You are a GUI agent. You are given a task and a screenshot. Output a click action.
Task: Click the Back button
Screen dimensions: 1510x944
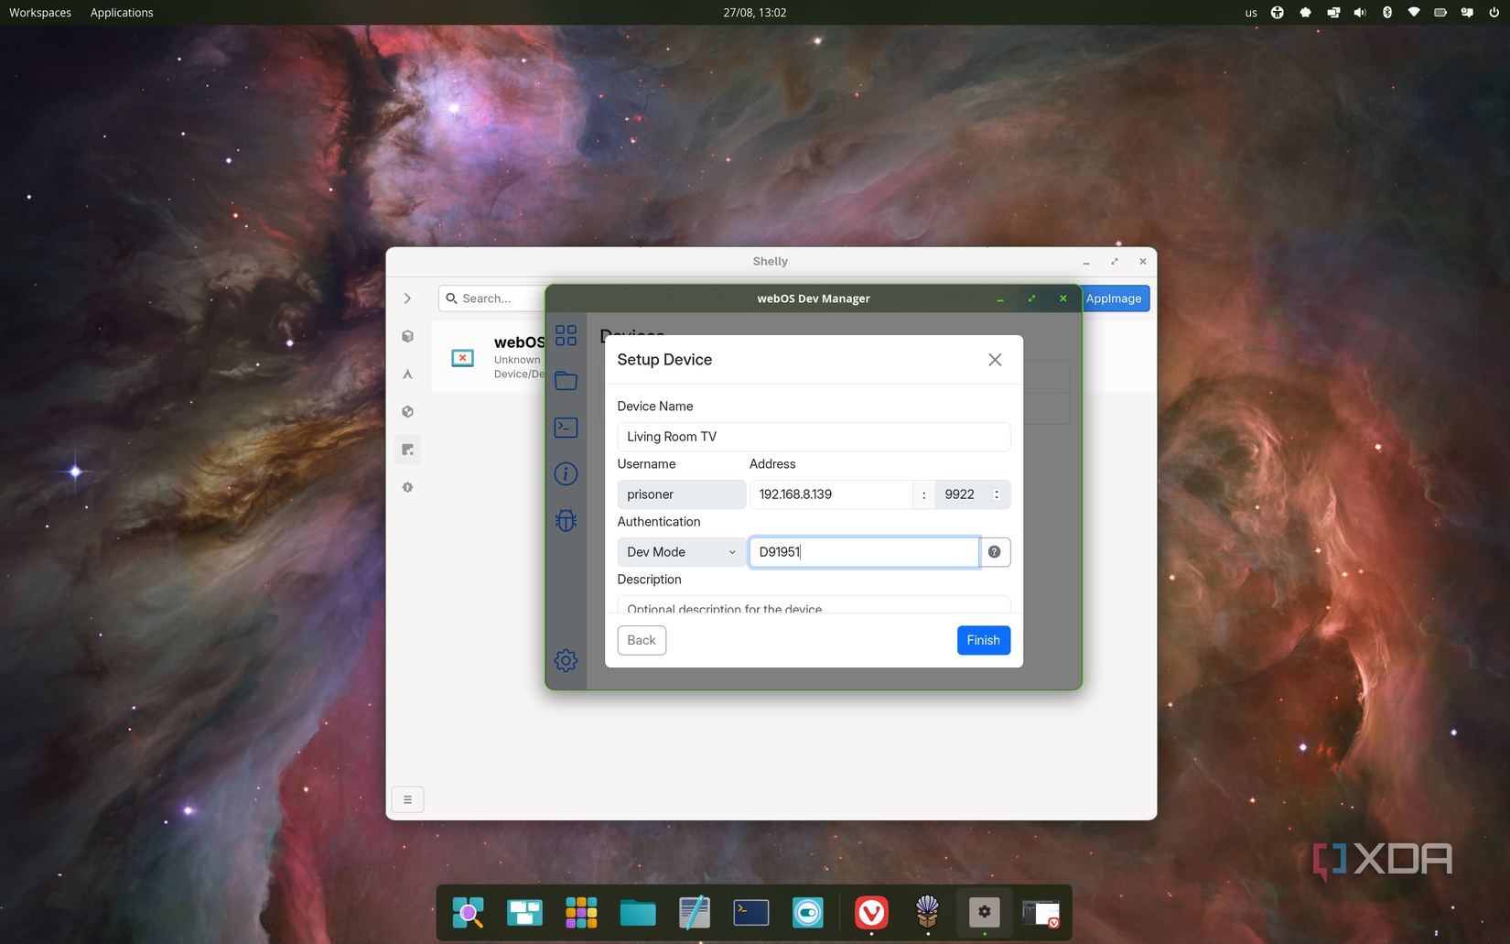pos(642,640)
